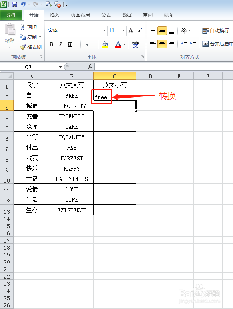This screenshot has height=309, width=233.
Task: Click the Paste clipboard icon
Action: tap(10, 29)
